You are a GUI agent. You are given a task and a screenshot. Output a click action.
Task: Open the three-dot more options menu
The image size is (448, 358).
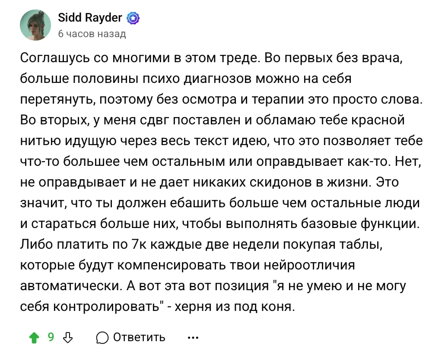pos(193,337)
